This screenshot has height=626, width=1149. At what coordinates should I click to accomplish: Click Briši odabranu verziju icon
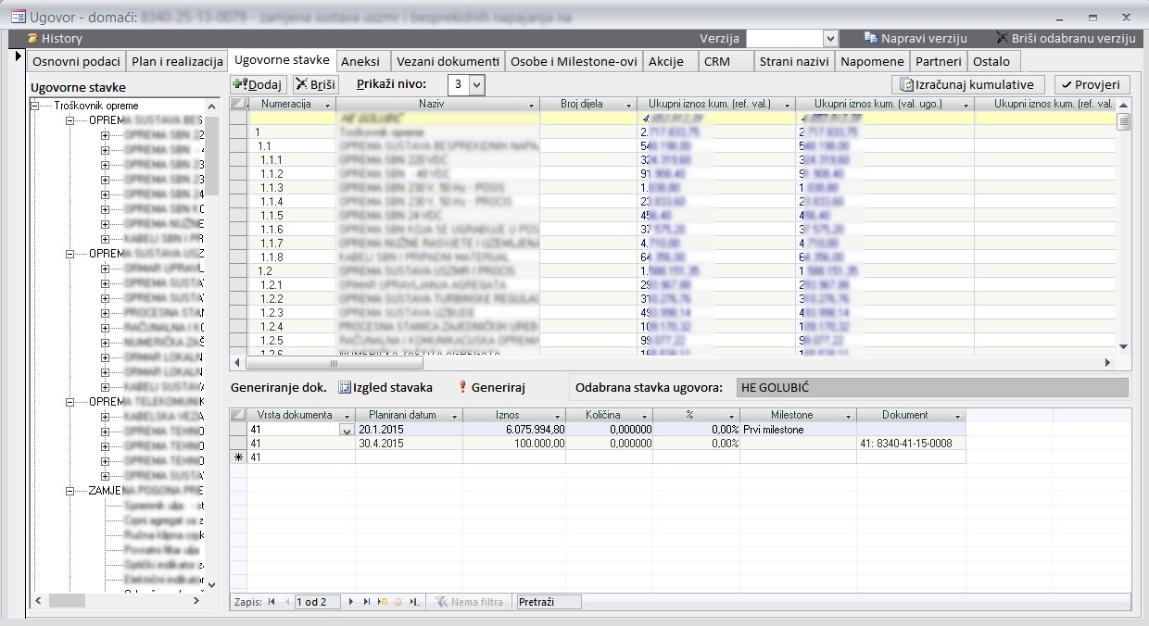pyautogui.click(x=1003, y=38)
